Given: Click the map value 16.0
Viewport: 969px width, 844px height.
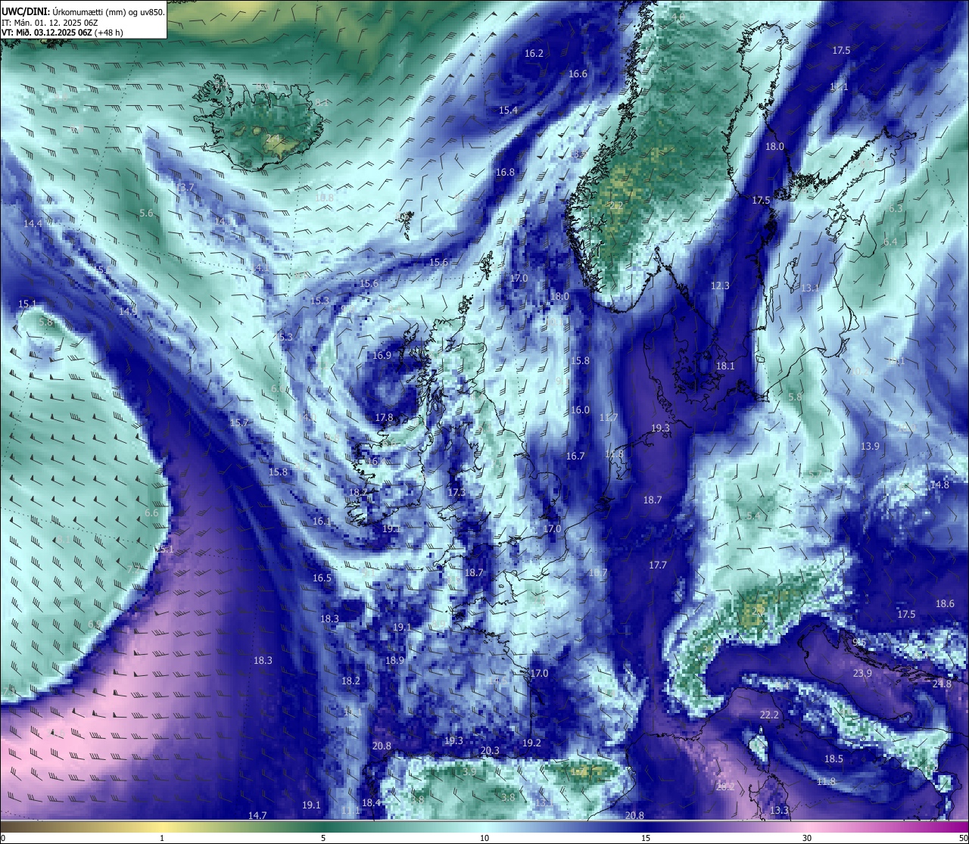Looking at the screenshot, I should [x=580, y=410].
